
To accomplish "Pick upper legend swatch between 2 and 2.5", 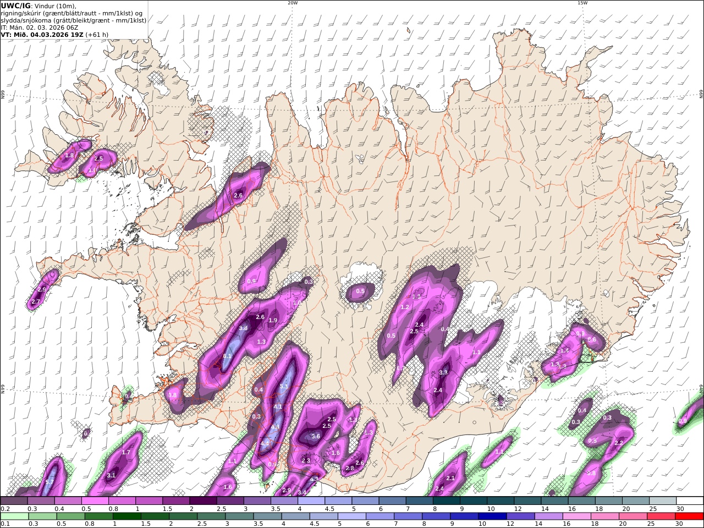I will point(203,501).
